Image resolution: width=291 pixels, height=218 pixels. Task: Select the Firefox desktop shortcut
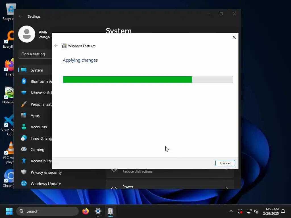click(x=9, y=67)
